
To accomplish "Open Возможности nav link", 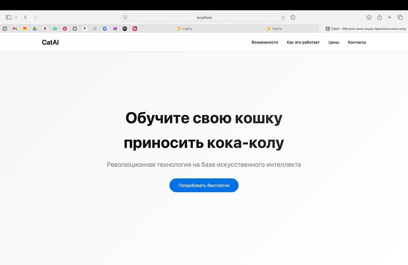I will coord(265,42).
